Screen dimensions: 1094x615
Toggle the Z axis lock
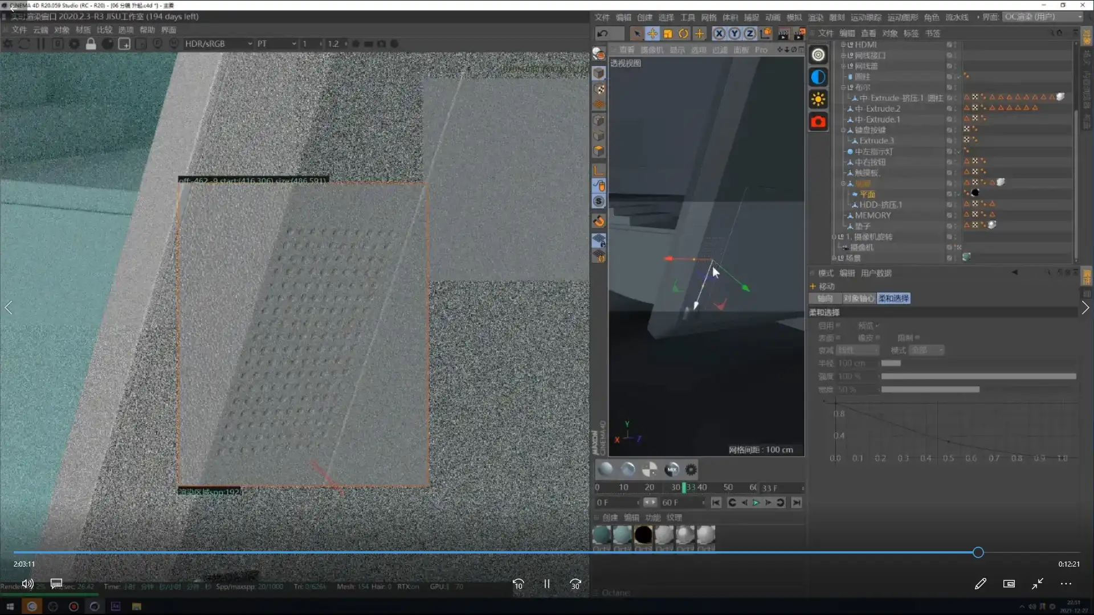750,34
